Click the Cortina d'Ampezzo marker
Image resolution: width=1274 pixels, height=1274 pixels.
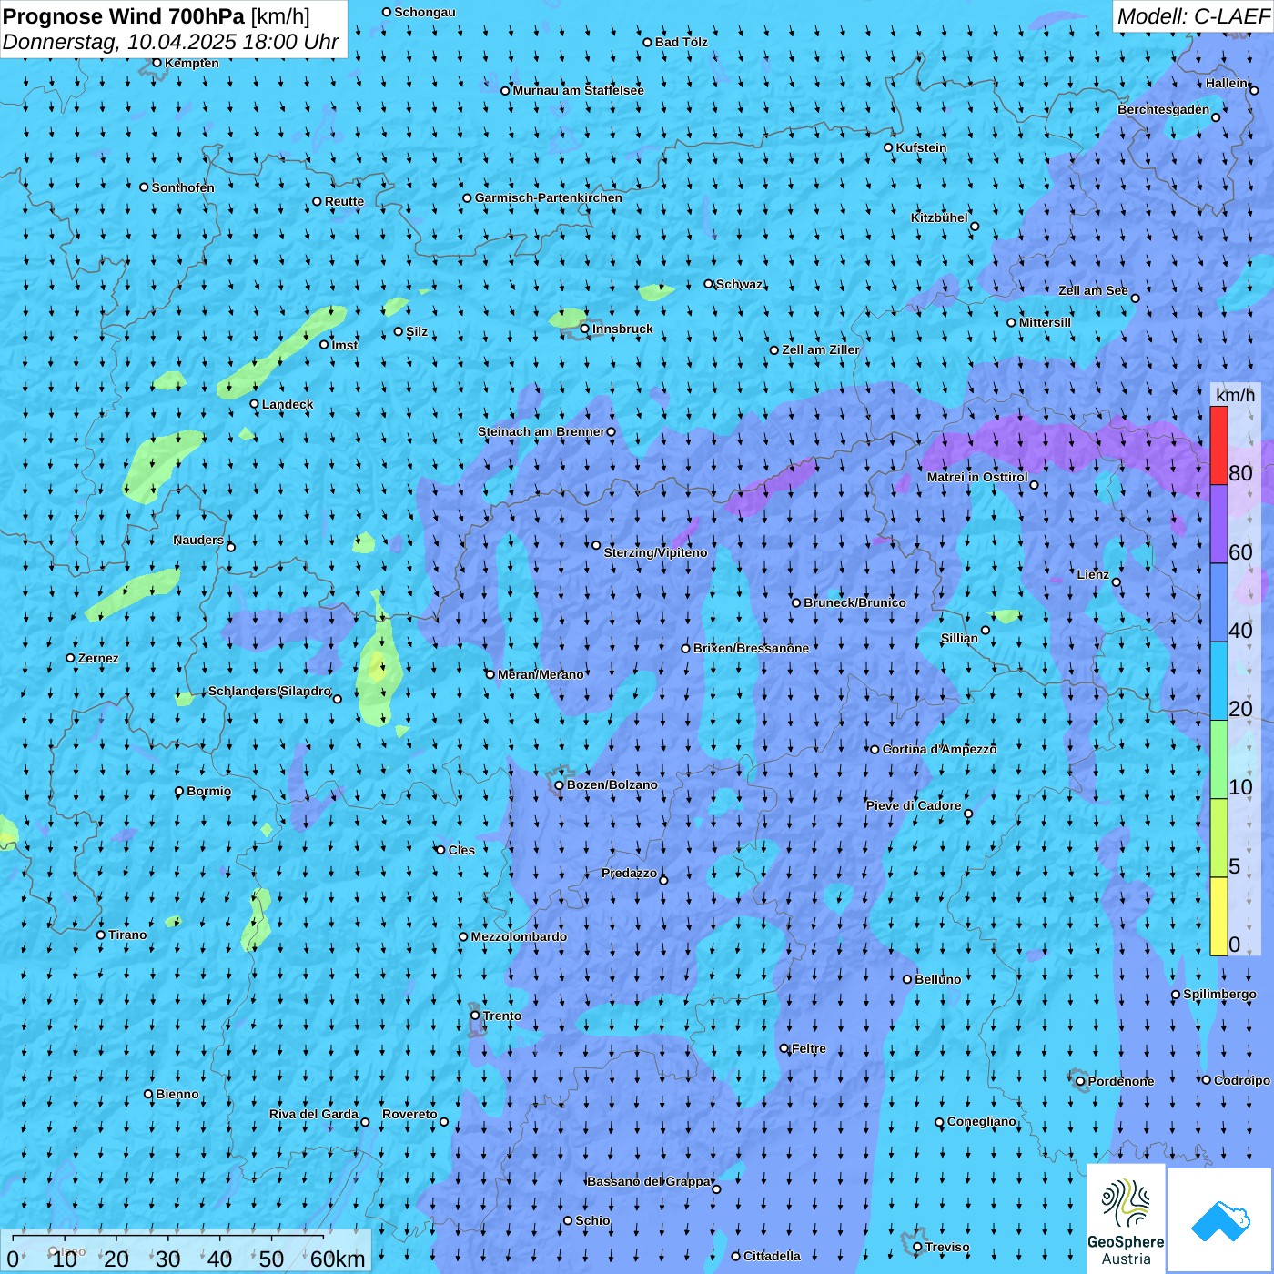click(875, 750)
